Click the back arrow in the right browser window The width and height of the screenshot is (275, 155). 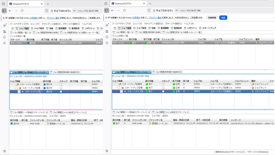[x=112, y=11]
